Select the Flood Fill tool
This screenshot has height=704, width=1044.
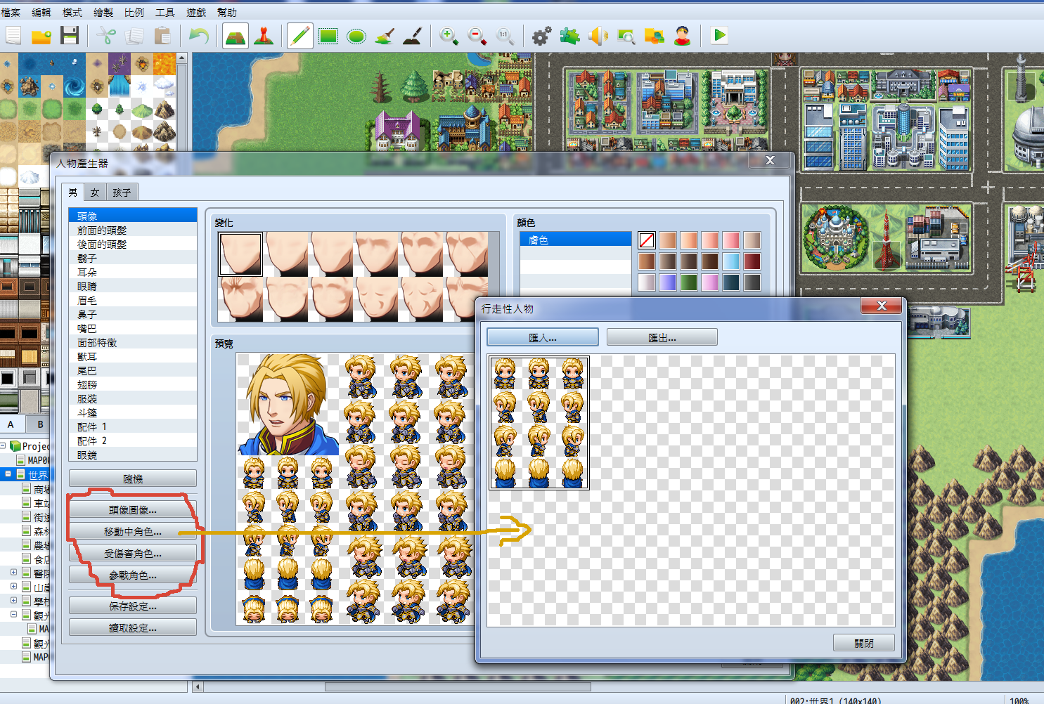coord(385,35)
